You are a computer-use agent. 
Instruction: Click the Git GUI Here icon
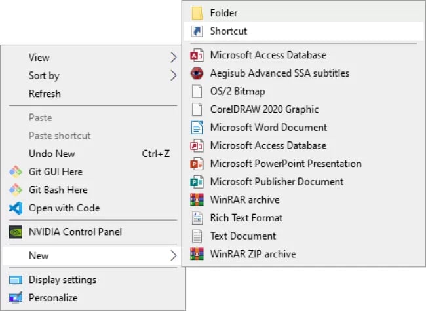(16, 172)
